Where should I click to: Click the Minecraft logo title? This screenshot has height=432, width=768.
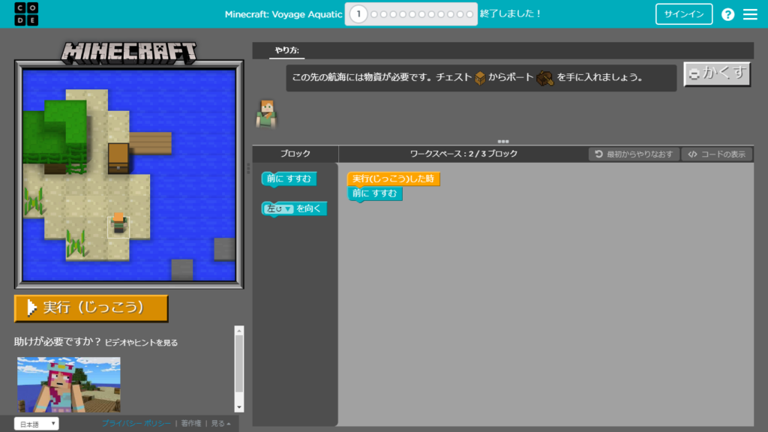coord(129,53)
